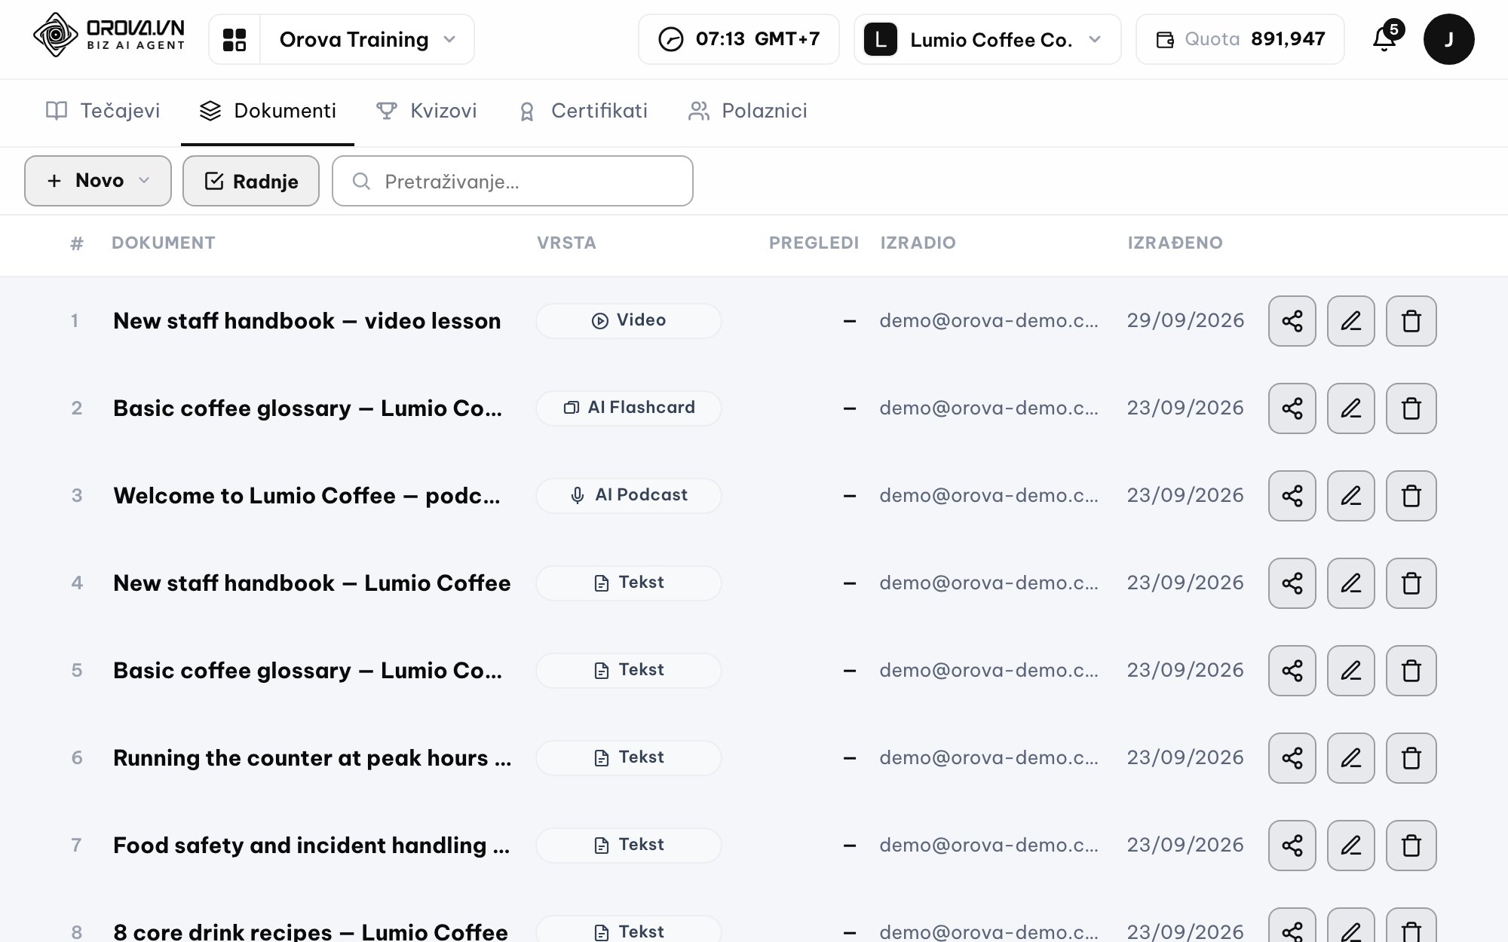Share the Running the counter document
1508x942 pixels.
[1292, 758]
